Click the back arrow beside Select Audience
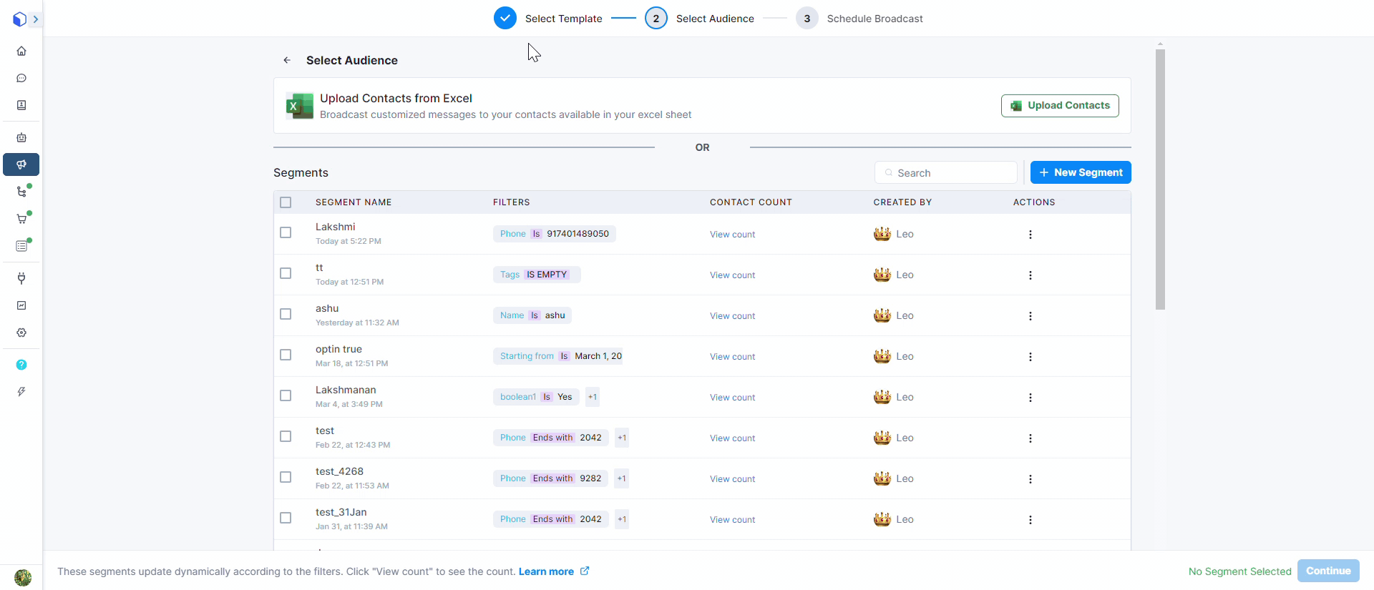Viewport: 1374px width, 590px height. tap(287, 60)
